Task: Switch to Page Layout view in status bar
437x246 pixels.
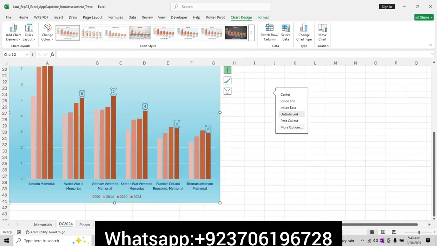Action: (x=383, y=232)
